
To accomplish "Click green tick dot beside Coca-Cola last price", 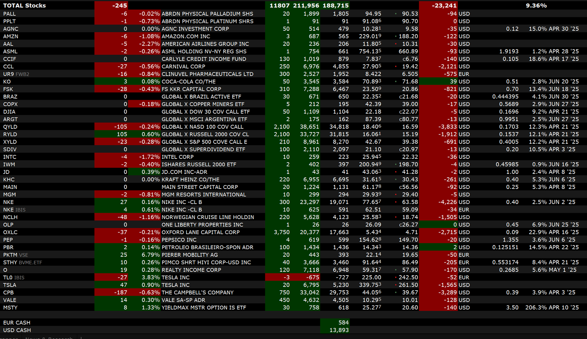I will [x=396, y=81].
